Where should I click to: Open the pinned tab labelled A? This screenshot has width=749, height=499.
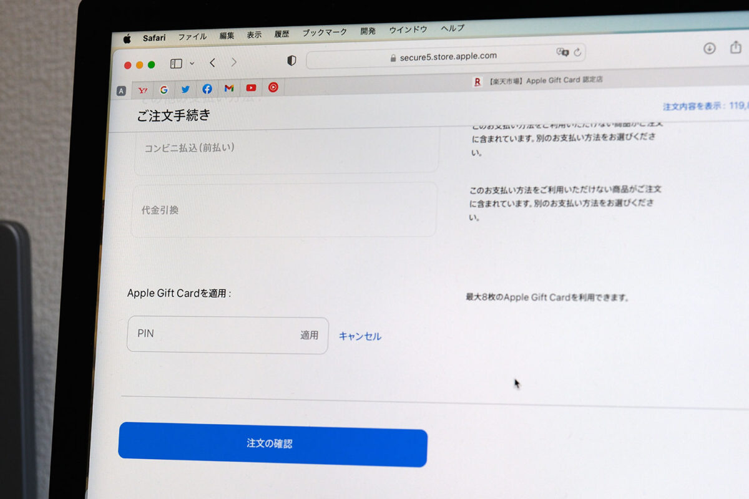[x=121, y=91]
